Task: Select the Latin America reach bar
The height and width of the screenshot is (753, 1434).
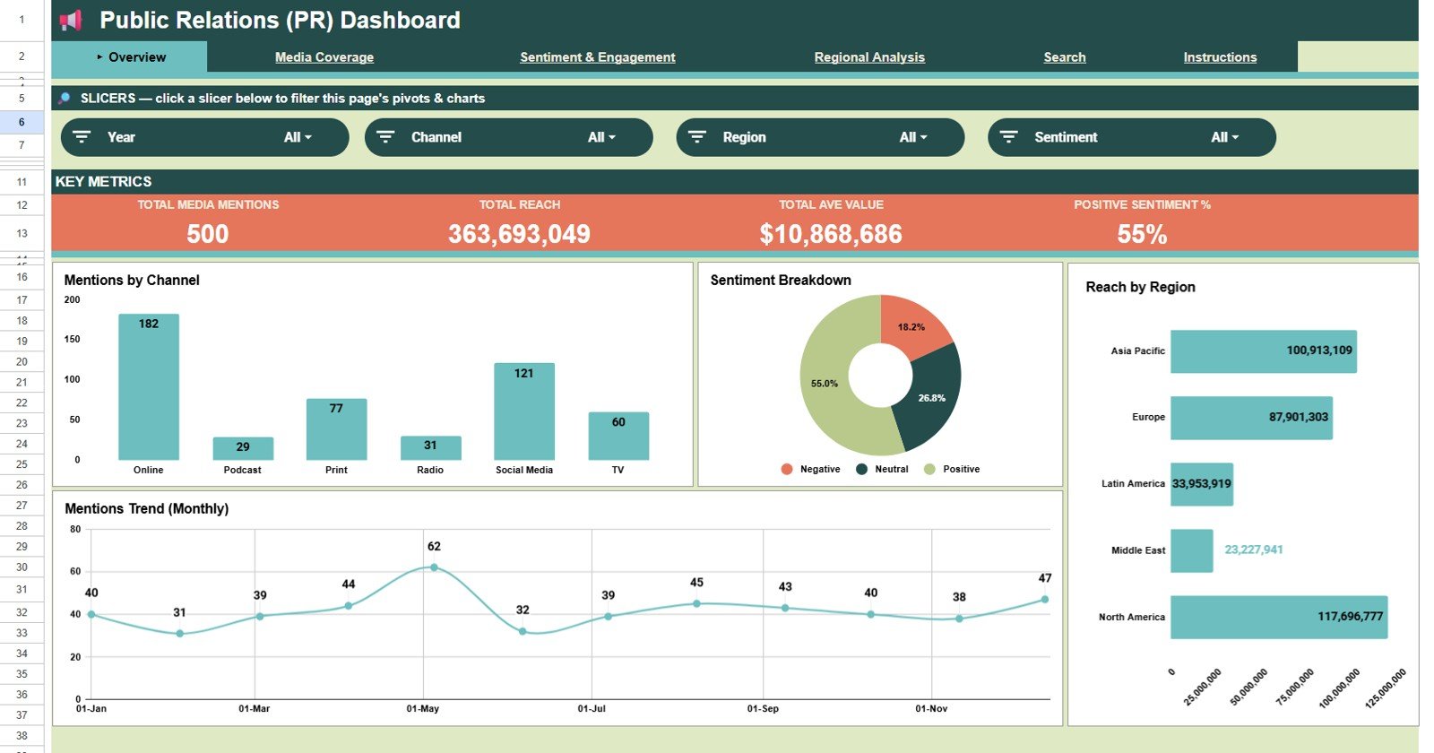Action: coord(1202,484)
